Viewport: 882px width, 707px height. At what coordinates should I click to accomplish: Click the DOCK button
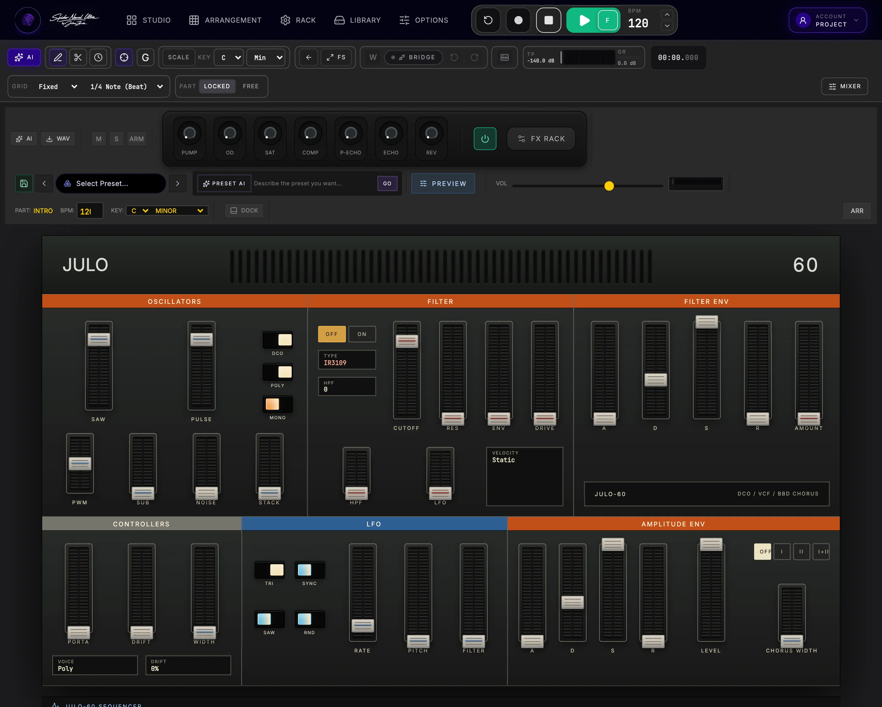click(x=244, y=211)
